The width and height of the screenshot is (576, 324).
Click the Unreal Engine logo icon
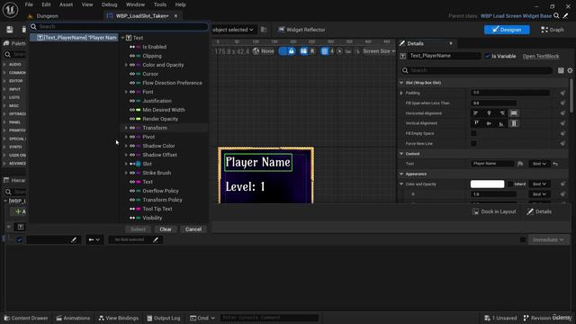tap(10, 10)
